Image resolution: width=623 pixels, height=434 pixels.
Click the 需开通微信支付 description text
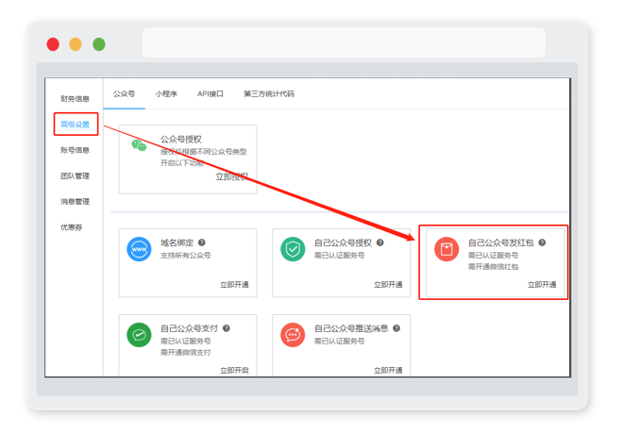[x=186, y=353]
